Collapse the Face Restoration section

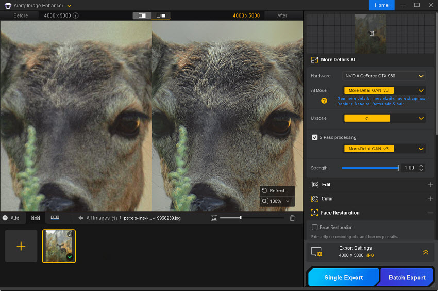pos(430,213)
